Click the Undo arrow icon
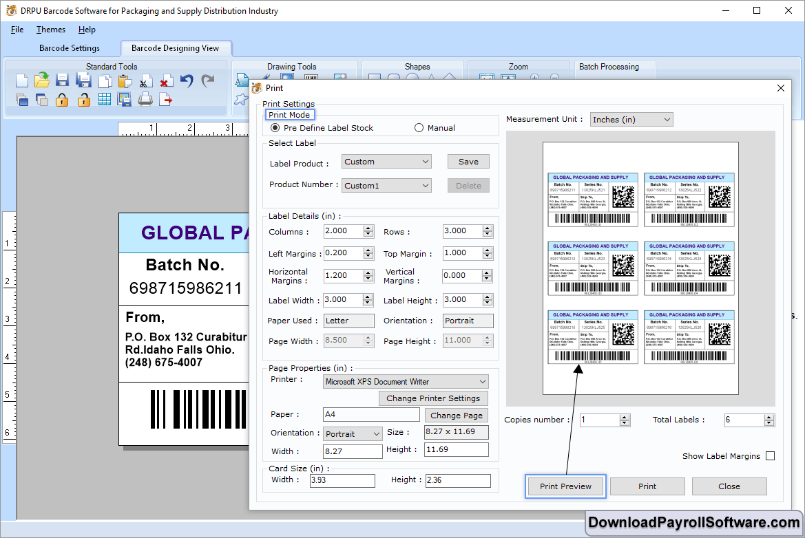Viewport: 805px width, 538px height. (x=187, y=81)
